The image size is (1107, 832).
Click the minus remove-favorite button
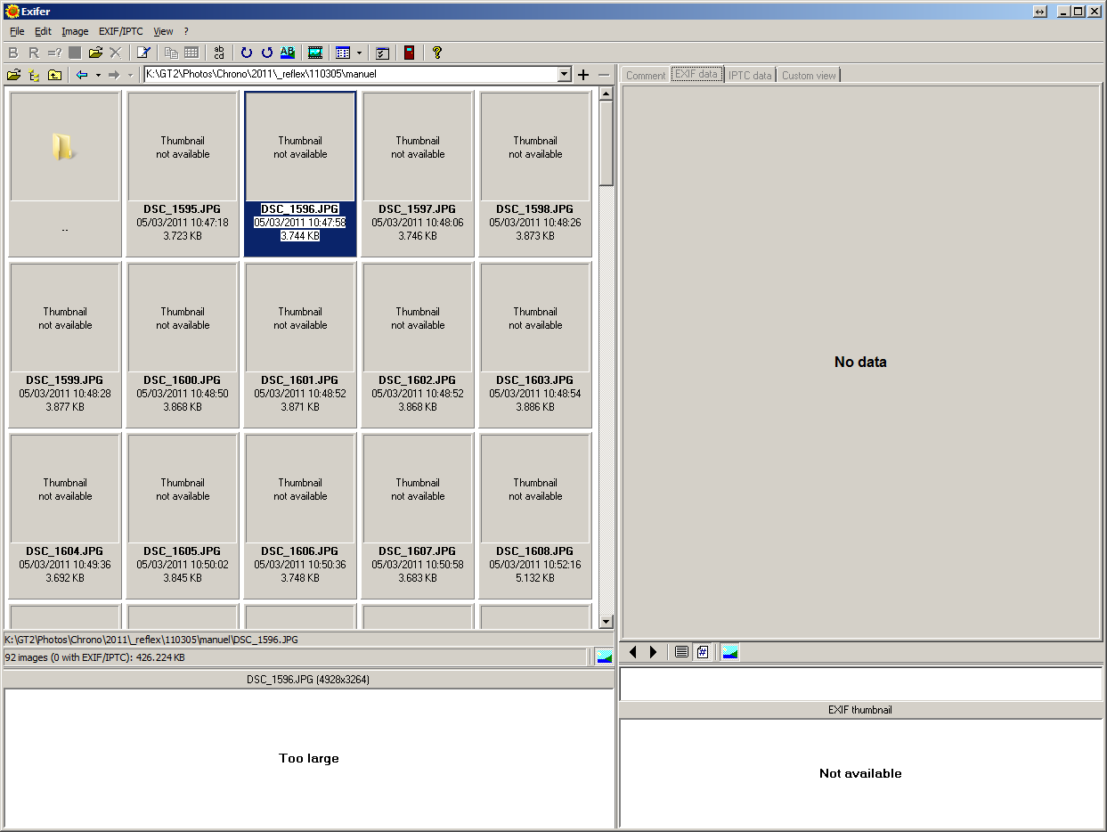coord(604,75)
